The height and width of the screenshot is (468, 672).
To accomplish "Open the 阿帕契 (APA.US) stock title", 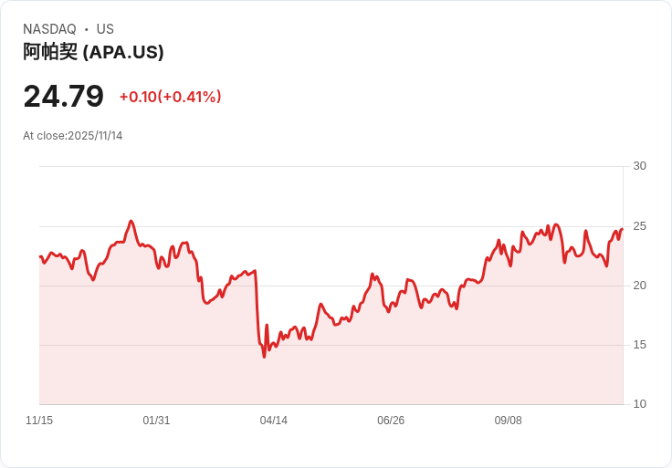I will pos(93,52).
